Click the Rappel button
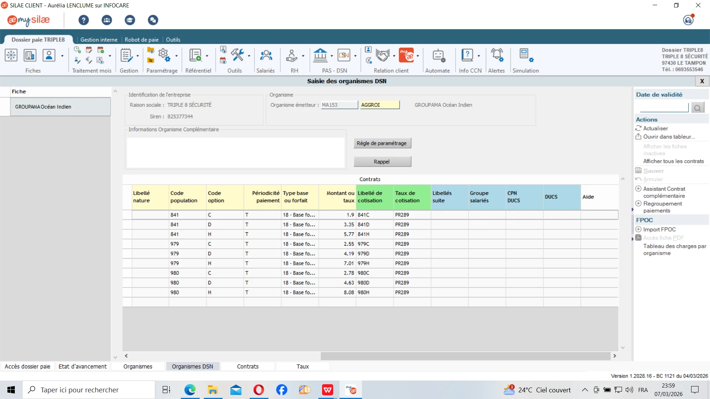 382,162
